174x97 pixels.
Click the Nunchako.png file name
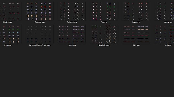click(104, 45)
